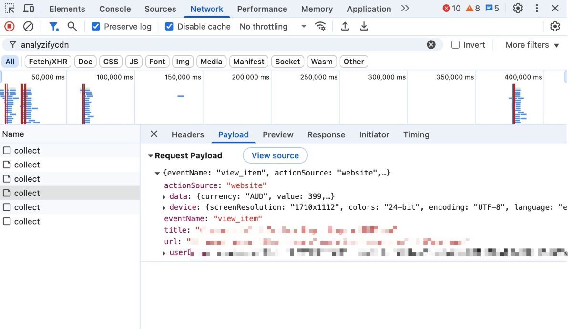Import HAR file upload icon

(345, 27)
